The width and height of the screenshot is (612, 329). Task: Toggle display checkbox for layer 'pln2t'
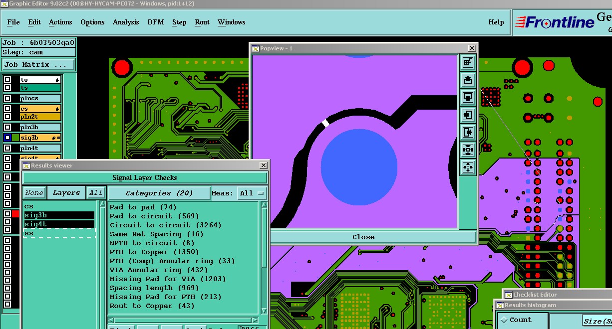click(7, 117)
